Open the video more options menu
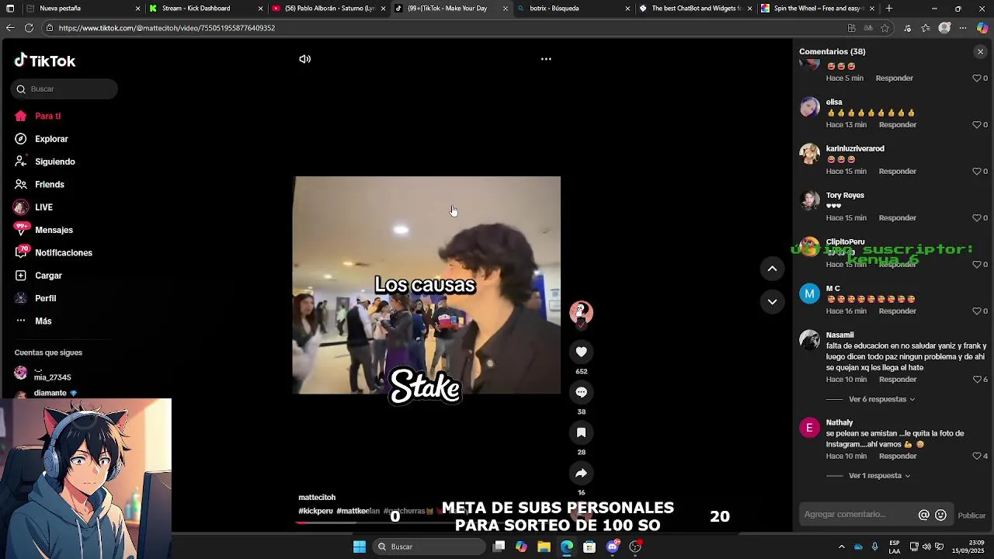This screenshot has width=994, height=559. coord(546,59)
